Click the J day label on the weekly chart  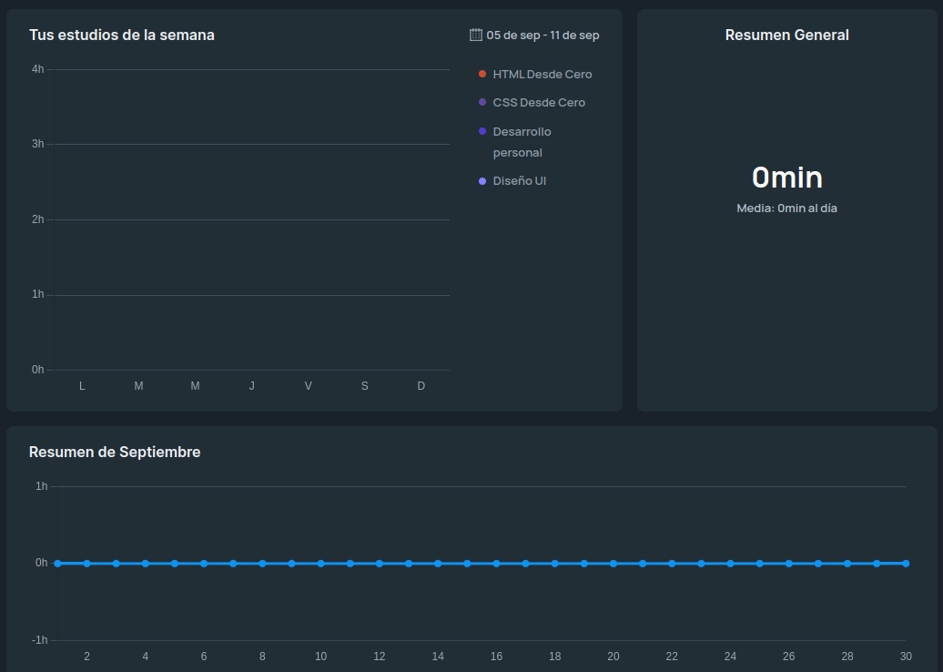pos(252,386)
